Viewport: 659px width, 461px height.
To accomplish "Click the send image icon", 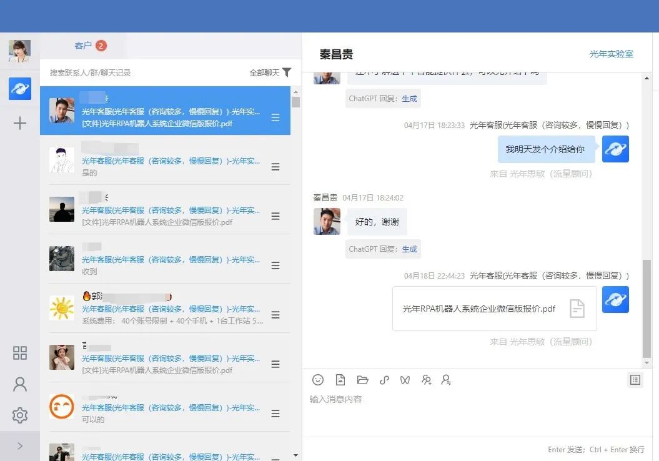I will coord(340,380).
